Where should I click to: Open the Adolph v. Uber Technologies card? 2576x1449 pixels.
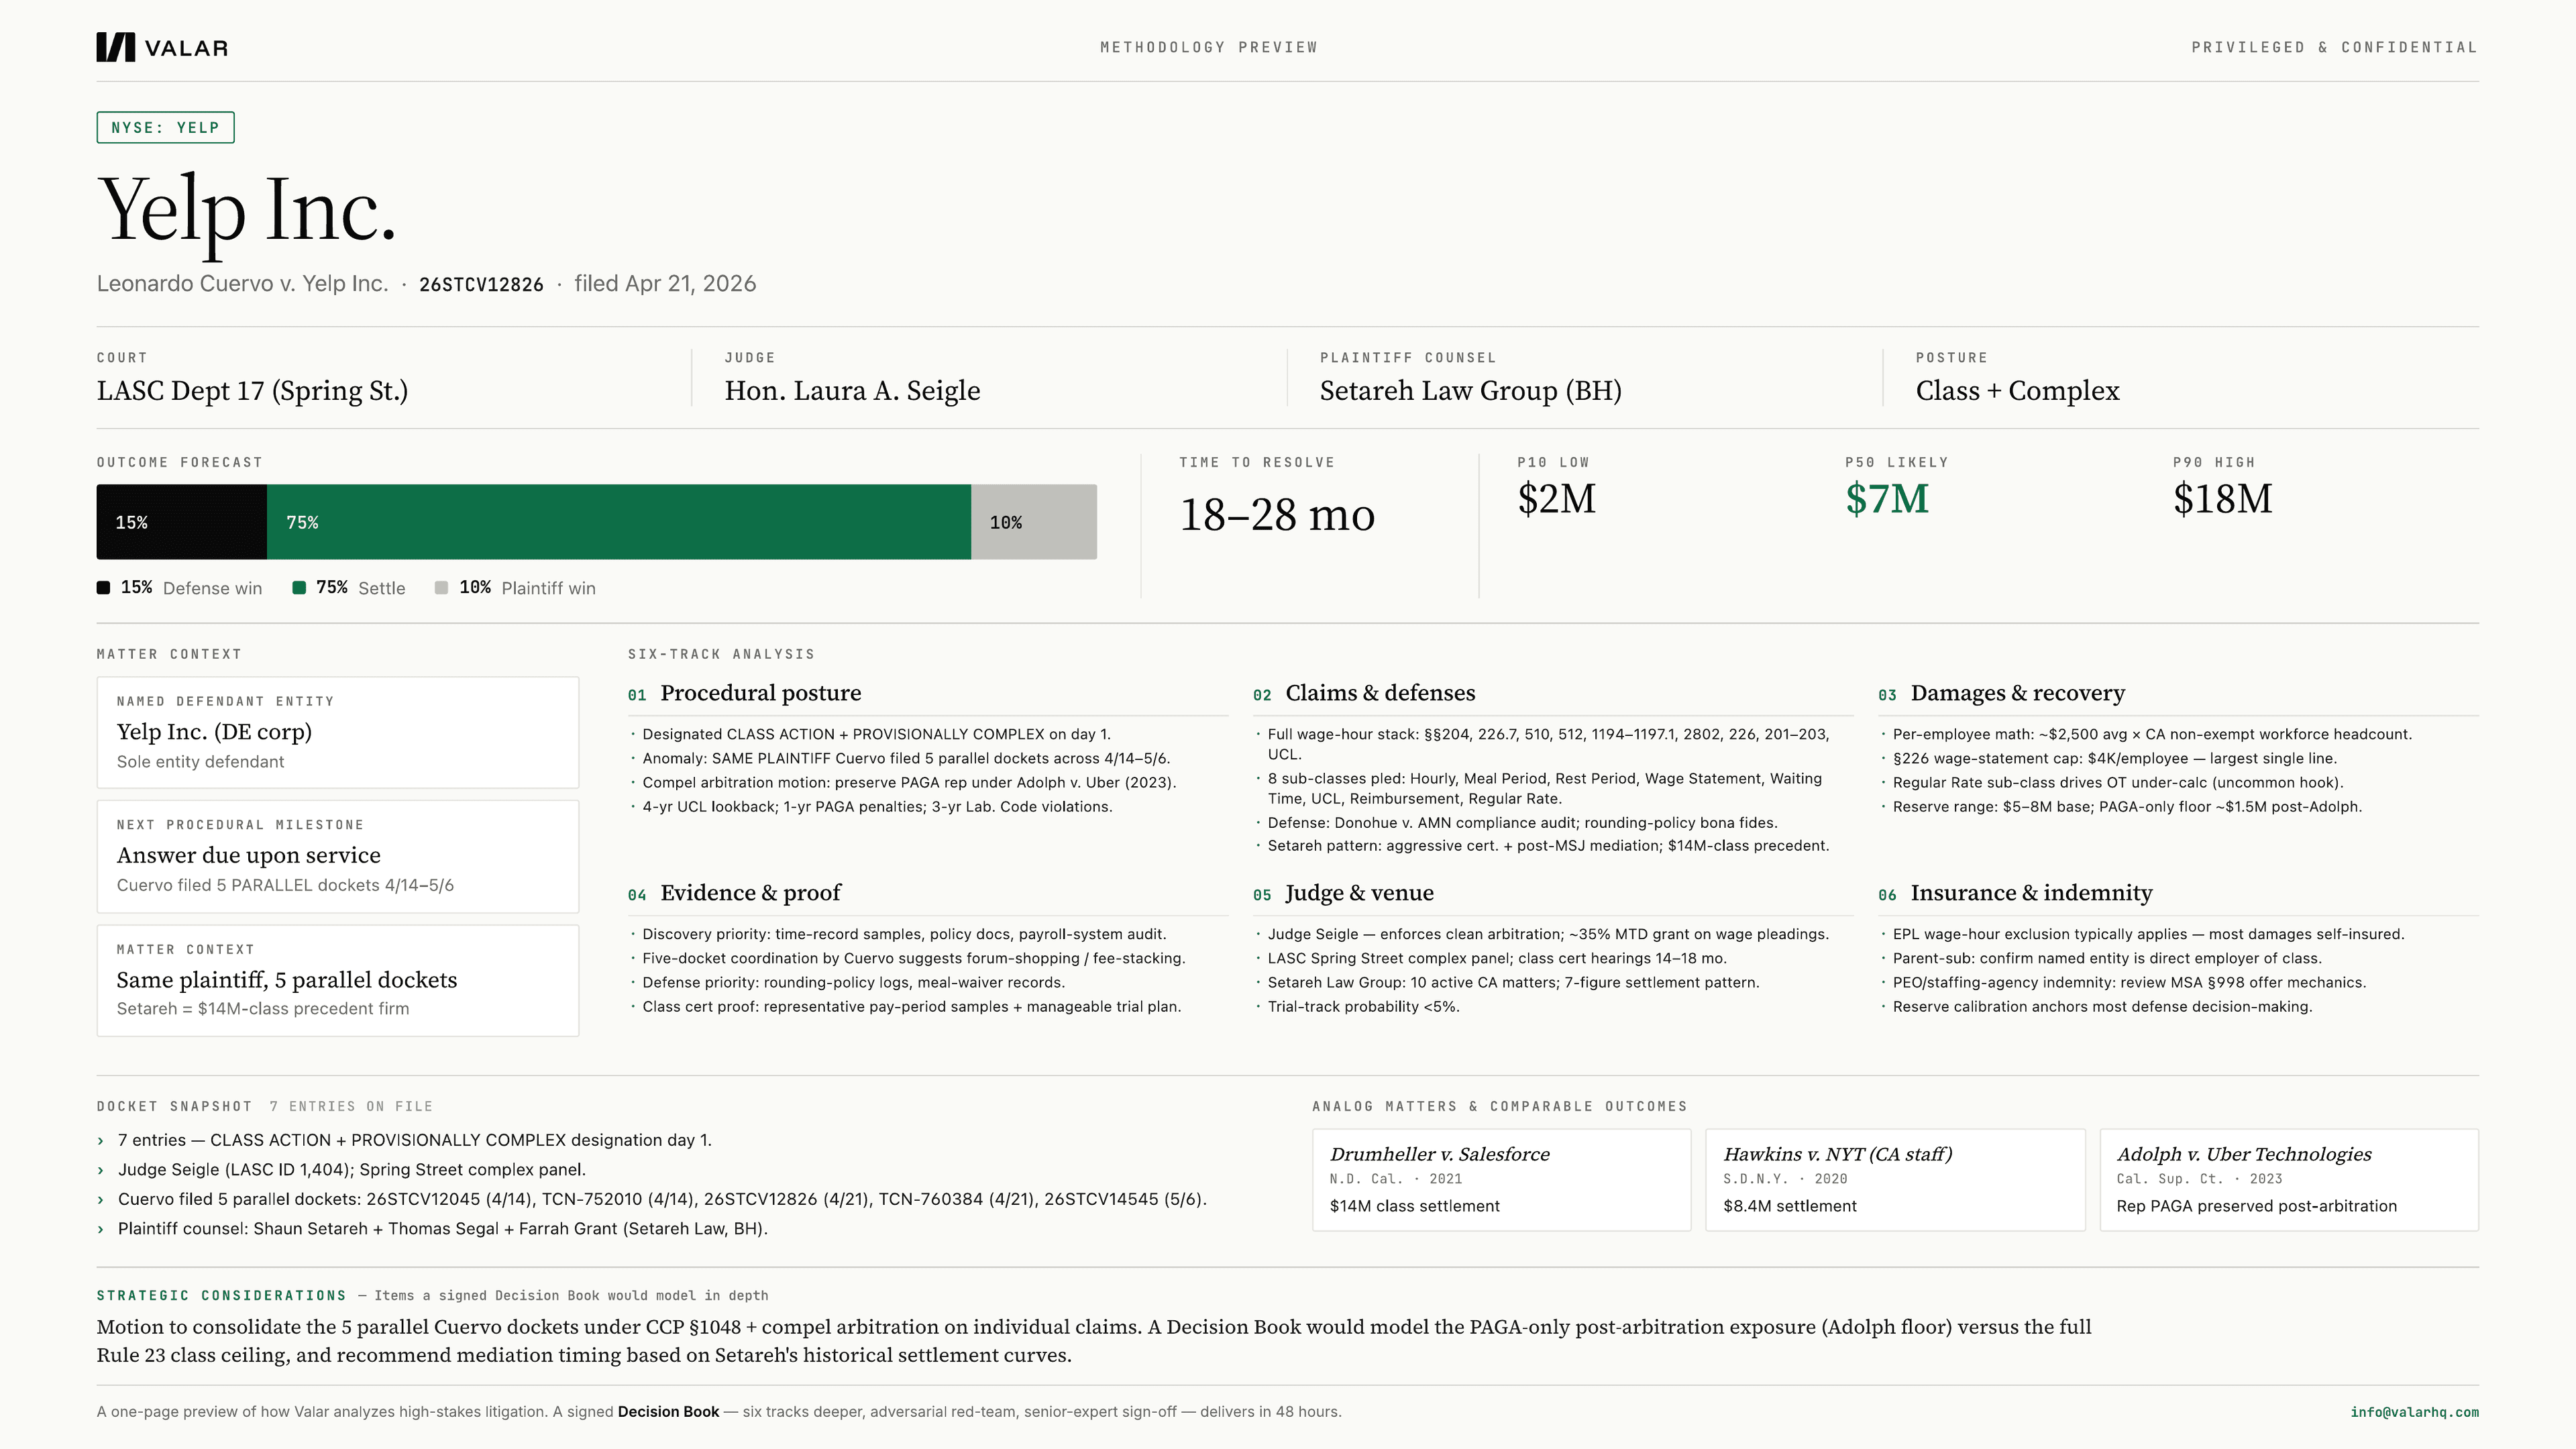click(2289, 1180)
